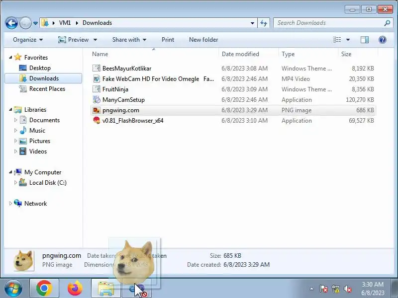Show the preview pane
Image resolution: width=398 pixels, height=298 pixels.
[365, 40]
